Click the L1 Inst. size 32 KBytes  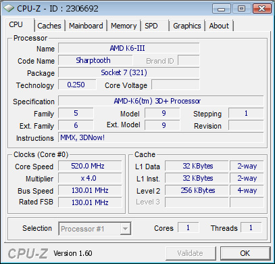point(197,178)
